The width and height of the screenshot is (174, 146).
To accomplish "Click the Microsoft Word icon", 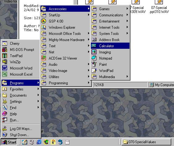I will coord(5,68).
